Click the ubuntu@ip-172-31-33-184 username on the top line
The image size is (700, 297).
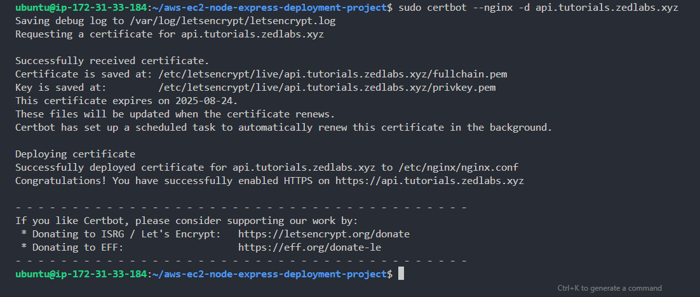click(81, 8)
